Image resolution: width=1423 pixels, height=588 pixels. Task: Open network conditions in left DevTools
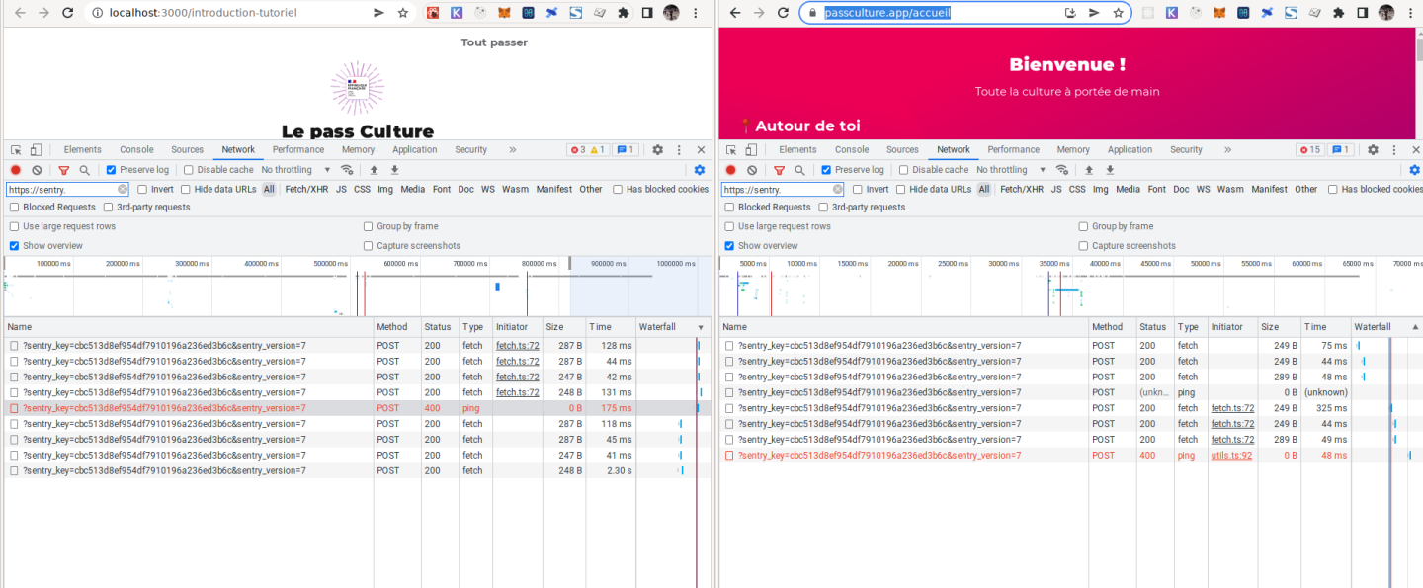point(347,170)
